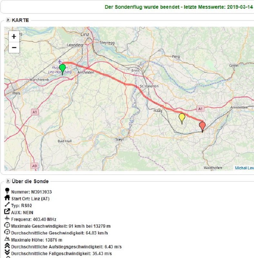Click the house icon beside Start Ort
The height and width of the screenshot is (258, 254).
pyautogui.click(x=7, y=197)
